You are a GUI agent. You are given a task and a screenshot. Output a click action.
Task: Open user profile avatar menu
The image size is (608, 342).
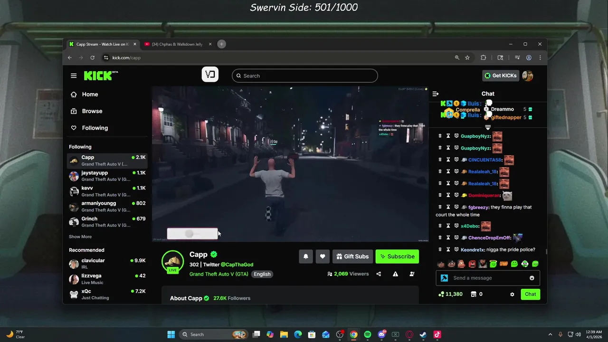[527, 76]
